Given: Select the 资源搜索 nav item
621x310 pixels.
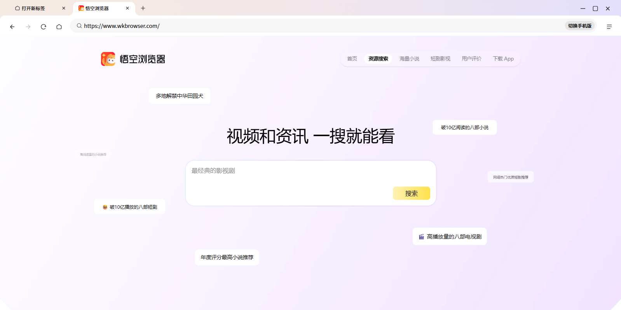Looking at the screenshot, I should pos(378,59).
